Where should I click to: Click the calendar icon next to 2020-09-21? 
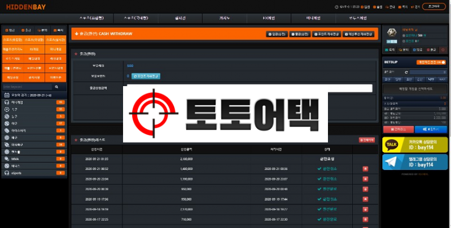[x=7, y=95]
